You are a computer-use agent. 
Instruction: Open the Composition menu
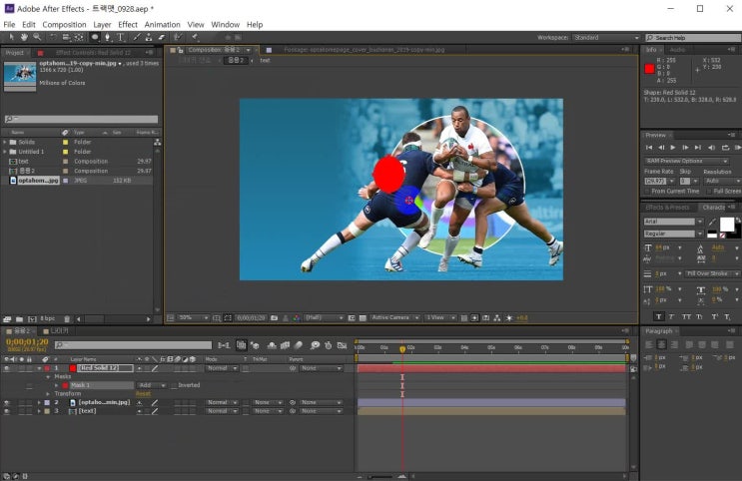pyautogui.click(x=64, y=25)
